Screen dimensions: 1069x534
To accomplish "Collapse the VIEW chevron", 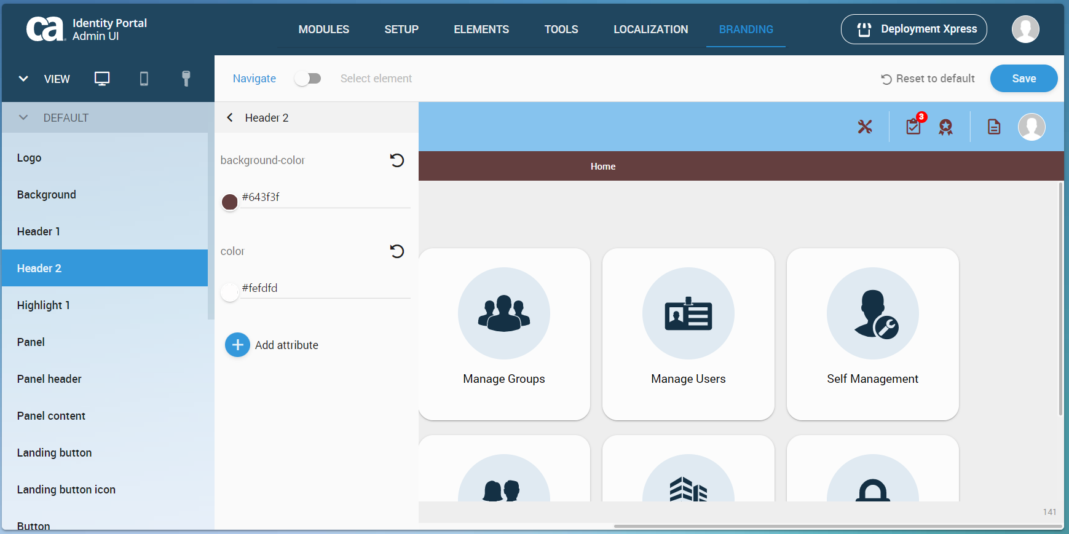I will (23, 79).
